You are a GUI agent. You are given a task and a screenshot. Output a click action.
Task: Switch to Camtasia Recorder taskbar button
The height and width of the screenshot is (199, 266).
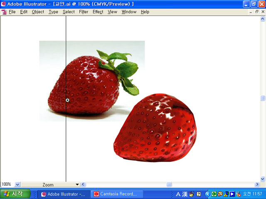[x=117, y=194]
